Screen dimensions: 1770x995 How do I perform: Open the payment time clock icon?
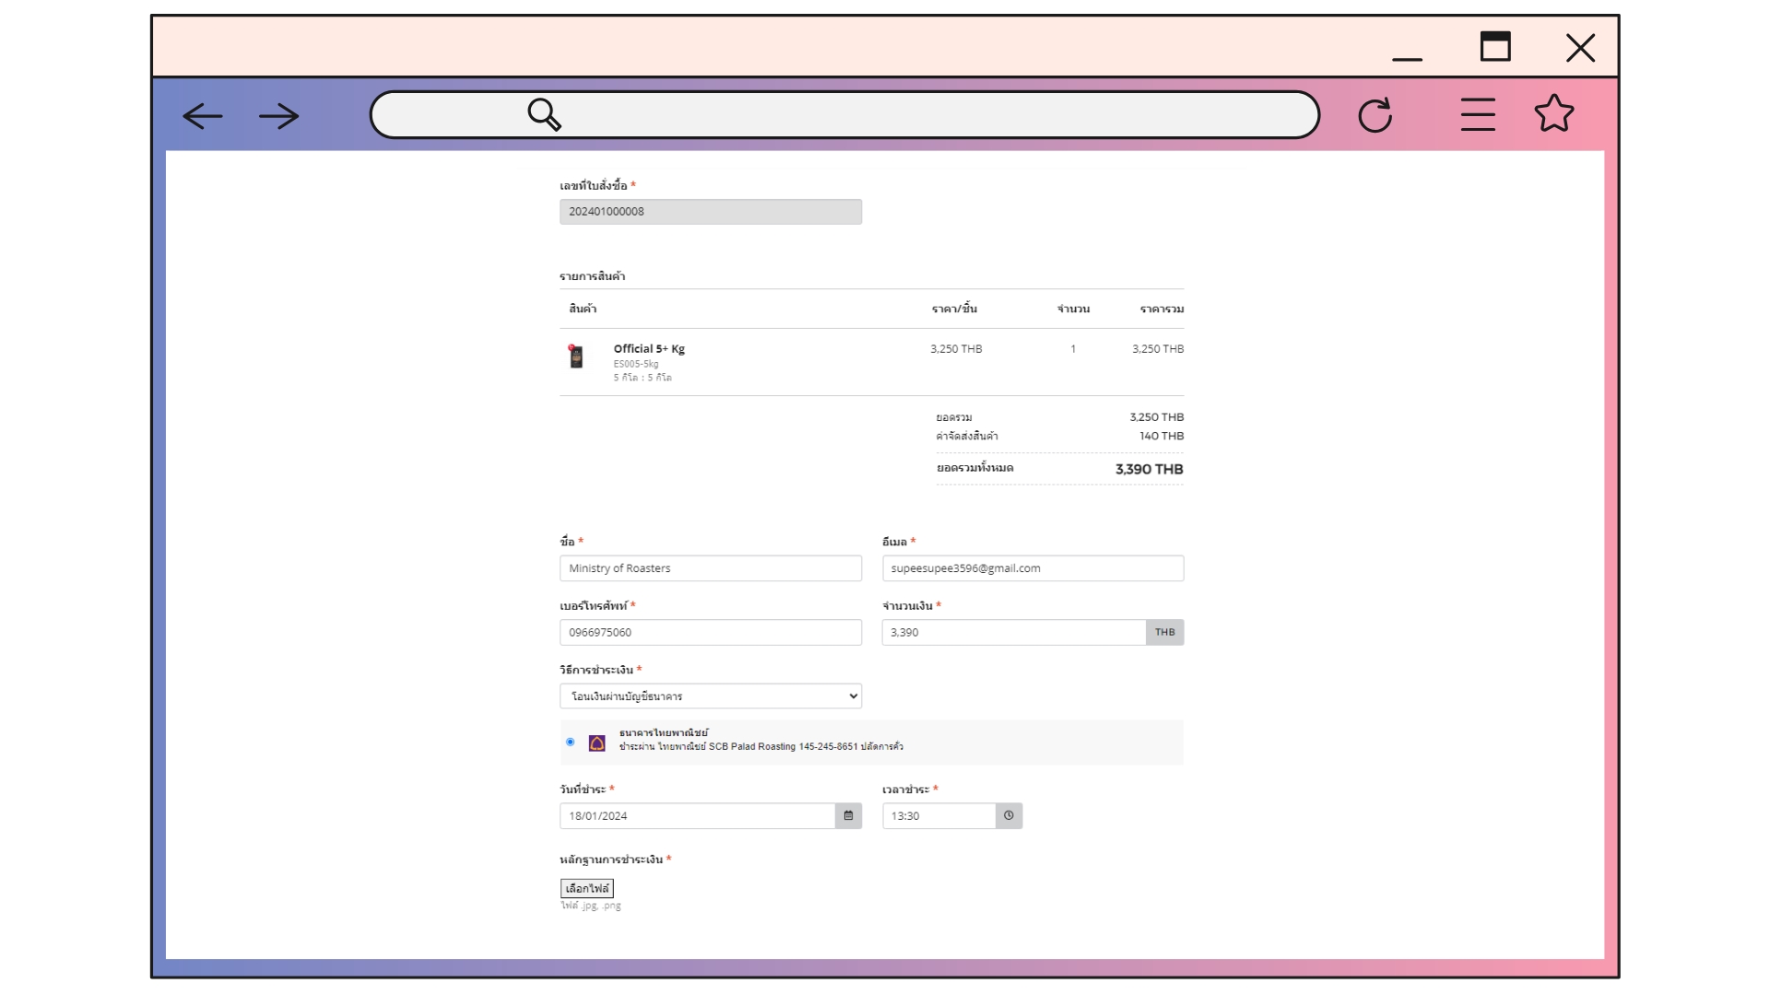(1009, 815)
